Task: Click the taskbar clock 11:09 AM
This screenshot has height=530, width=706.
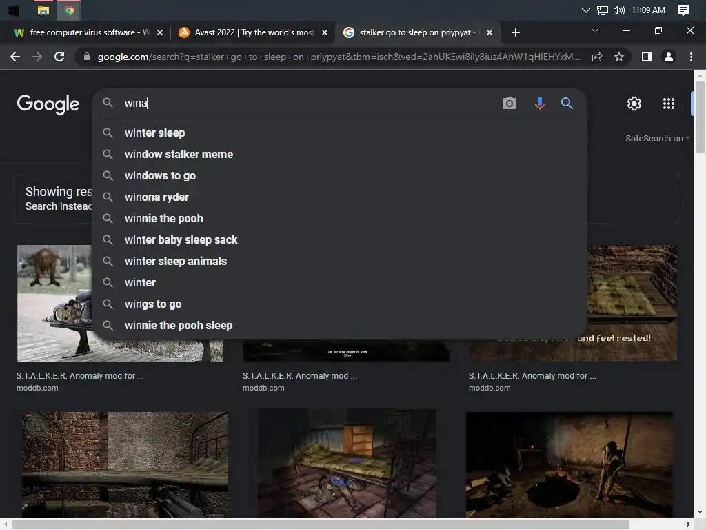Action: tap(648, 10)
